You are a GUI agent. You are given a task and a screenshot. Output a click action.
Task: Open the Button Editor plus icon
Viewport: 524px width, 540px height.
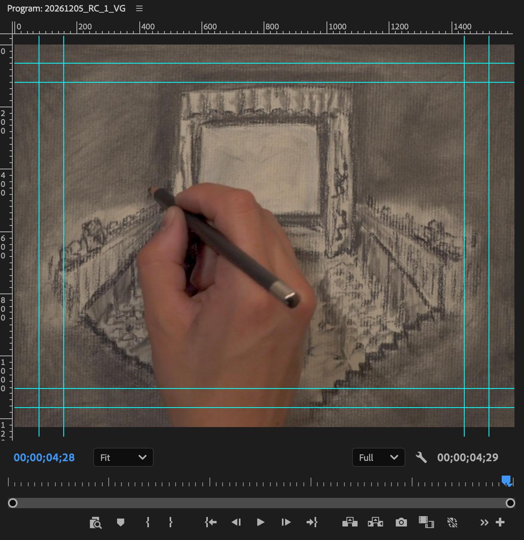(500, 522)
